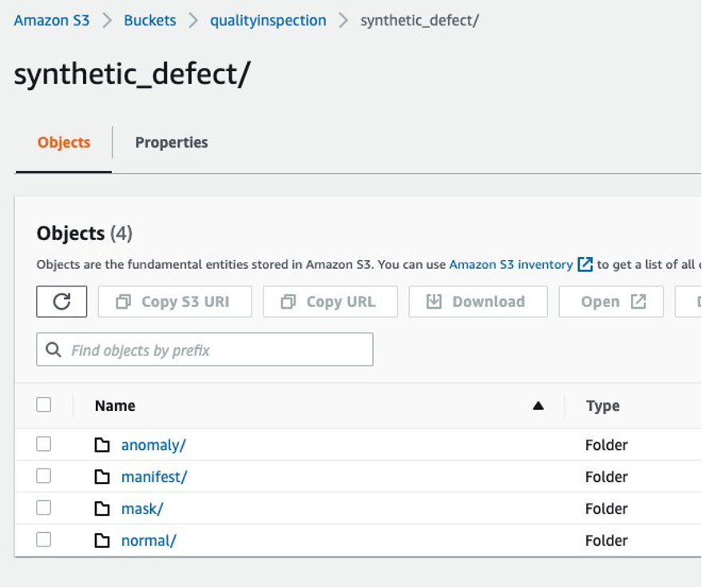
Task: Focus the Find objects by prefix field
Action: coord(216,350)
